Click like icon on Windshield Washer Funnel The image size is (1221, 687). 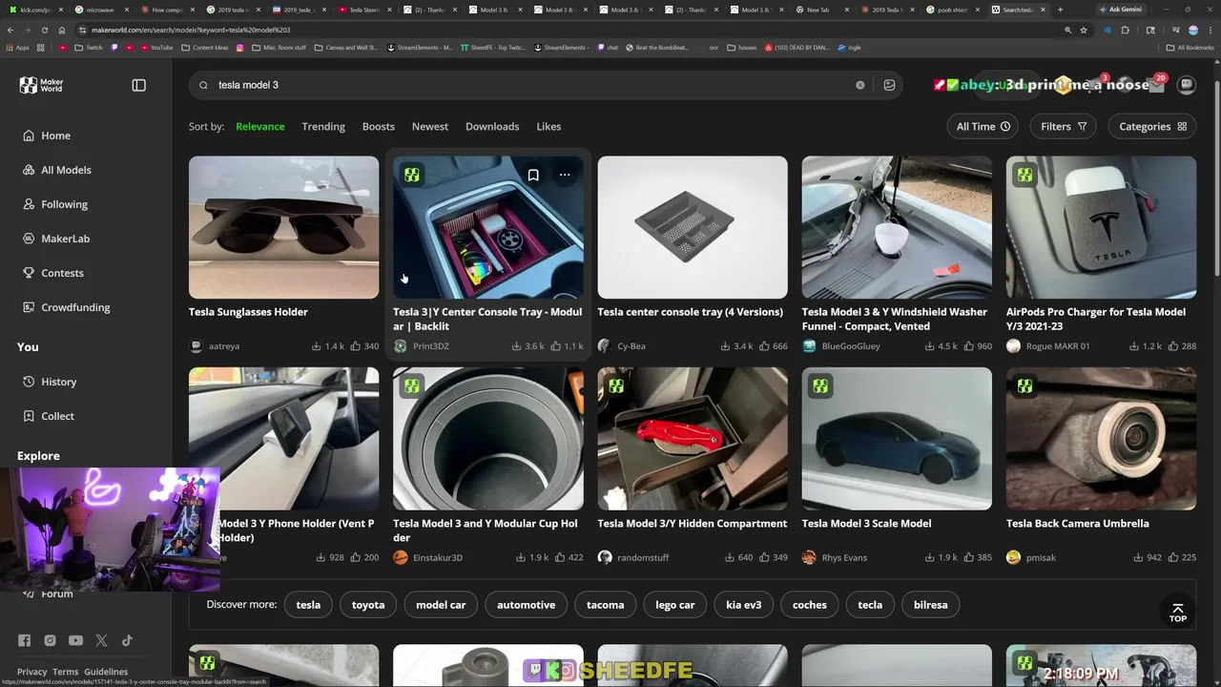click(968, 346)
